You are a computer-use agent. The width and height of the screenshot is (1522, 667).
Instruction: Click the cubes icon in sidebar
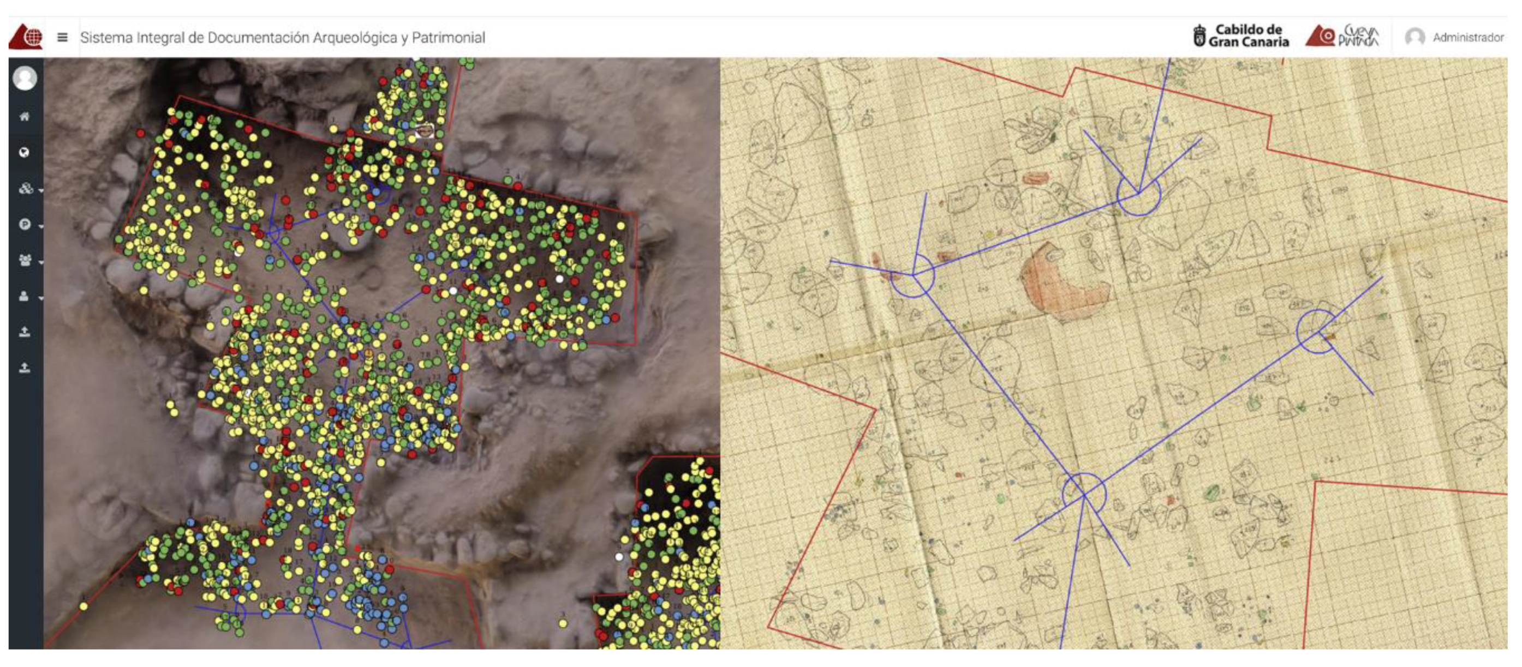pos(25,189)
